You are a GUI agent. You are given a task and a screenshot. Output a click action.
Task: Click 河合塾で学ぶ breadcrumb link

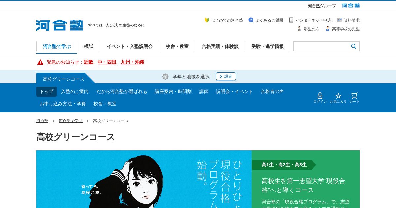[x=71, y=121]
